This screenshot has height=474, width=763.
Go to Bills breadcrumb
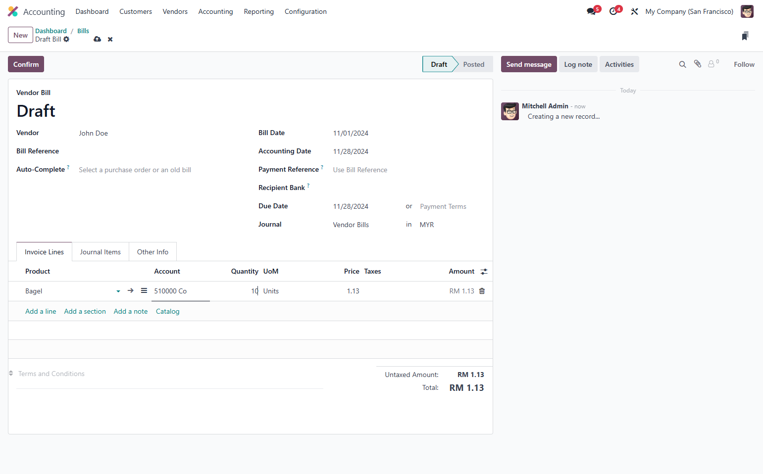tap(83, 31)
